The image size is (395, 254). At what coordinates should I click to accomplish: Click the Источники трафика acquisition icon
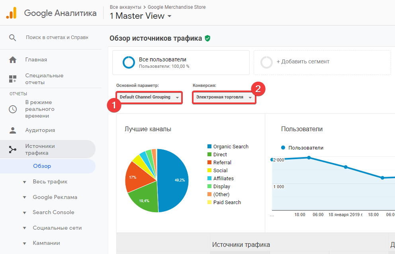click(x=13, y=150)
